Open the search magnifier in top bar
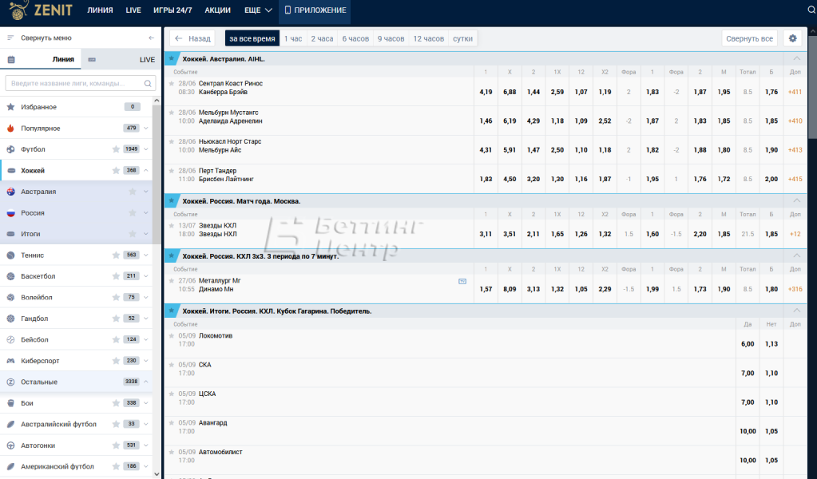This screenshot has width=817, height=479. (811, 10)
